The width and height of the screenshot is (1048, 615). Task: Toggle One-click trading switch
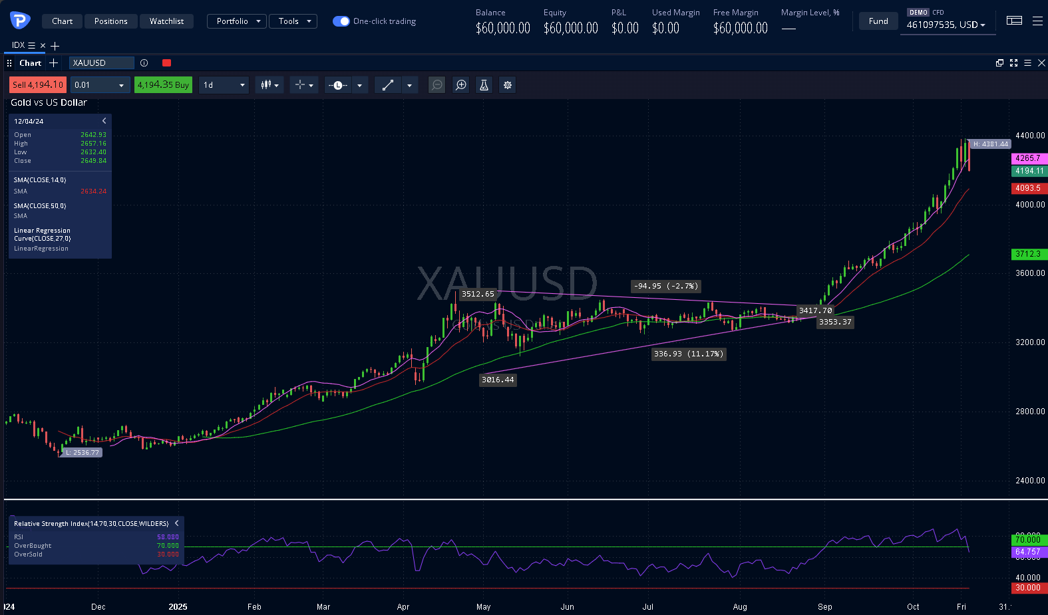(x=341, y=21)
